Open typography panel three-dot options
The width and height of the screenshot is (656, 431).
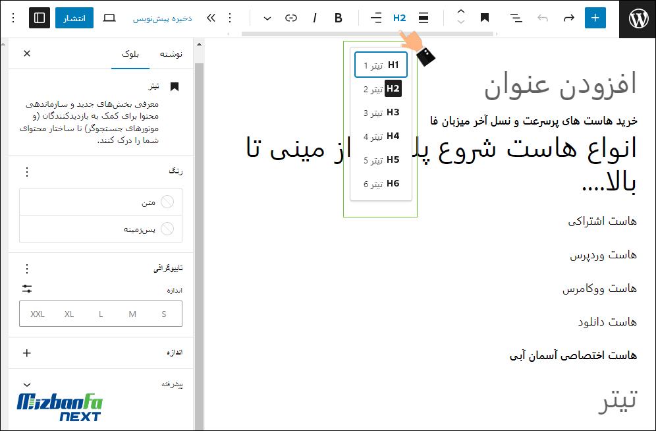[27, 268]
